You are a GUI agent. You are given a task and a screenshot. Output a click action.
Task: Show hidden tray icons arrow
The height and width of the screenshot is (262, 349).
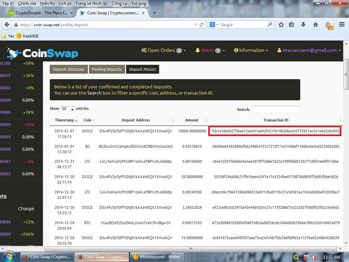[x=288, y=257]
